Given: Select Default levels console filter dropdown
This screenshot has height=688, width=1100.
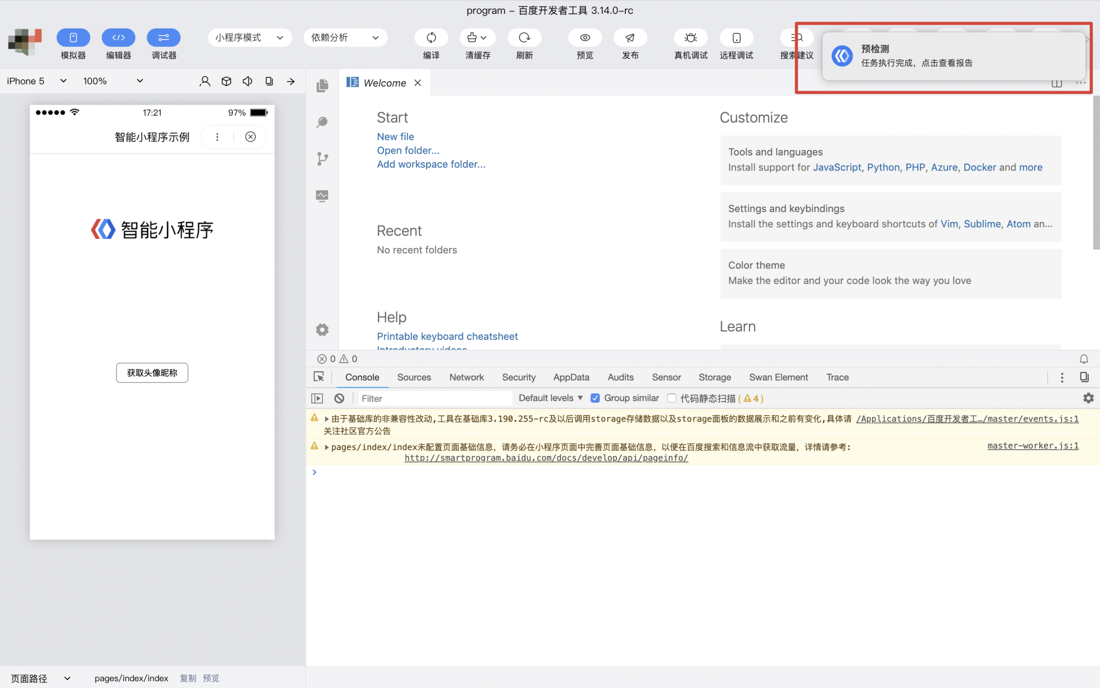Looking at the screenshot, I should (x=549, y=398).
